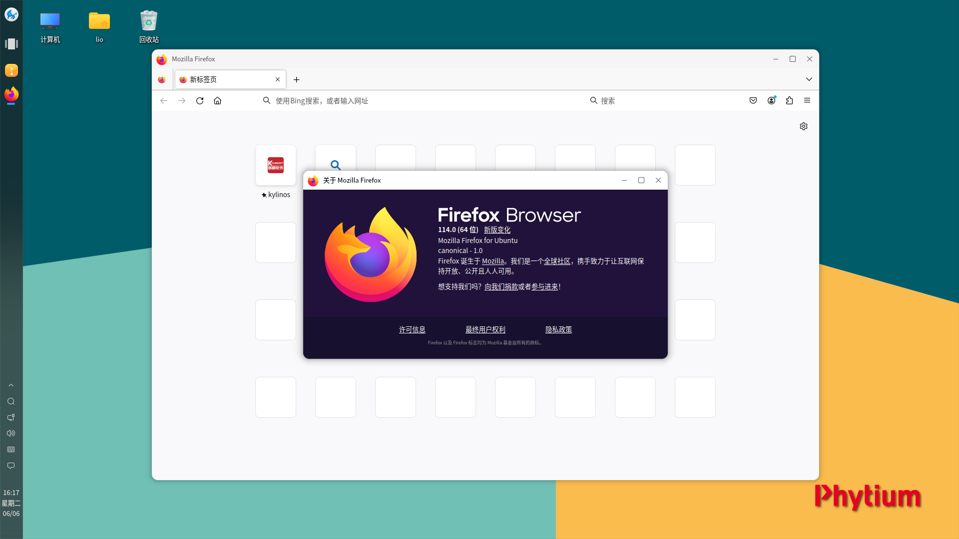959x539 pixels.
Task: Follow the Mozilla link in about dialog
Action: (x=493, y=261)
